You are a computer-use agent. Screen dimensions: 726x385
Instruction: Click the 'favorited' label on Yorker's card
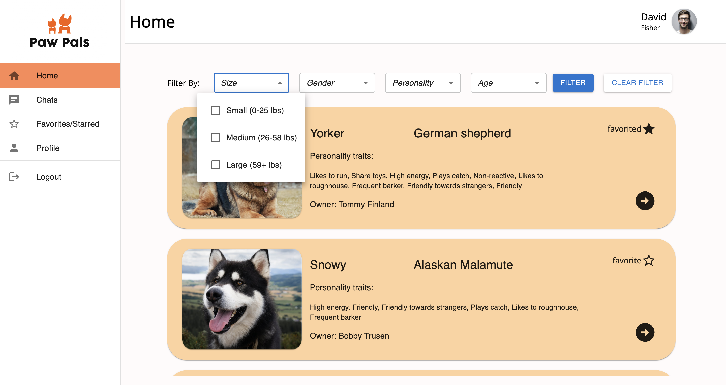click(x=624, y=129)
